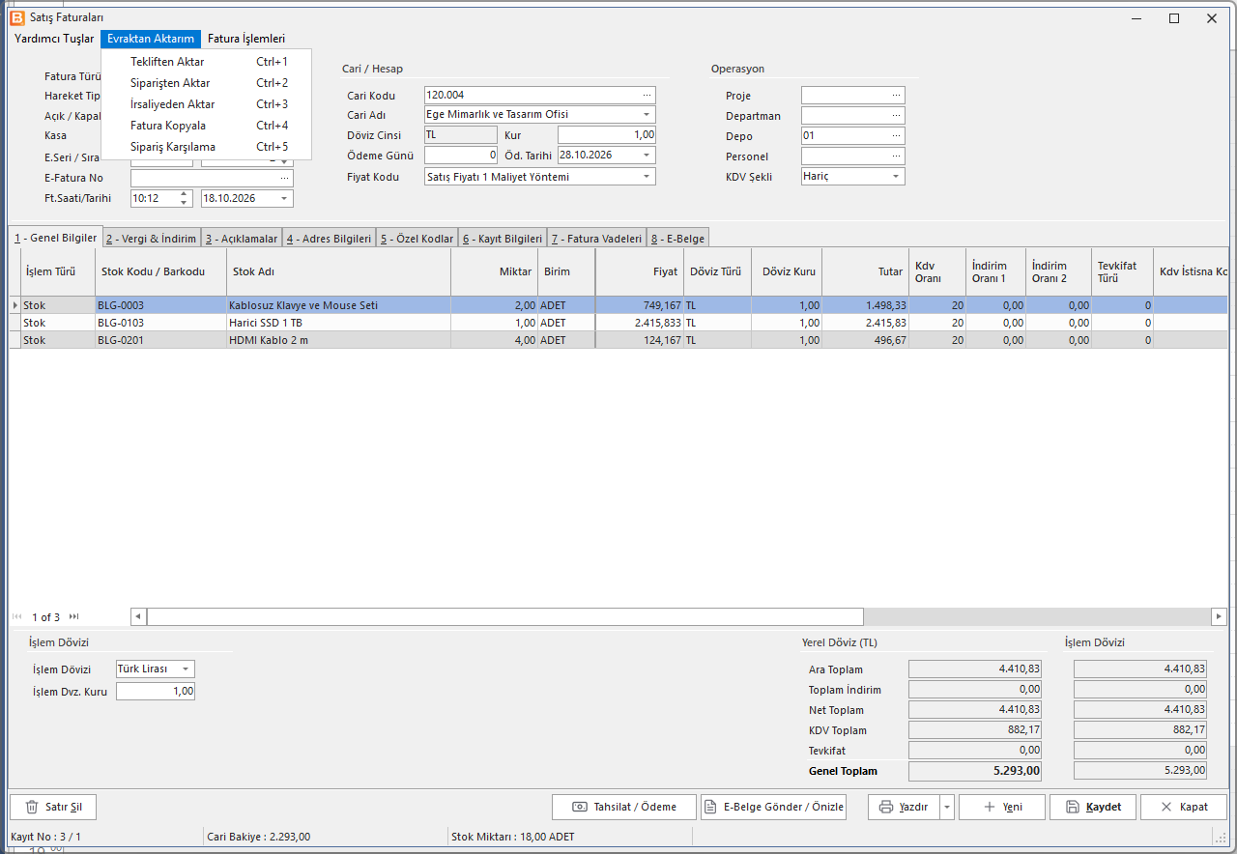Click the orange B application logo
Image resolution: width=1237 pixels, height=854 pixels.
pos(16,17)
